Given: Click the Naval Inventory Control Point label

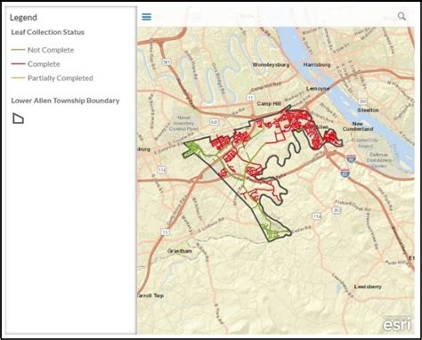Looking at the screenshot, I should [183, 123].
